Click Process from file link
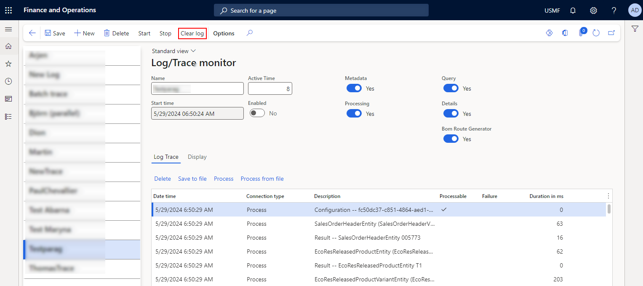 click(262, 179)
